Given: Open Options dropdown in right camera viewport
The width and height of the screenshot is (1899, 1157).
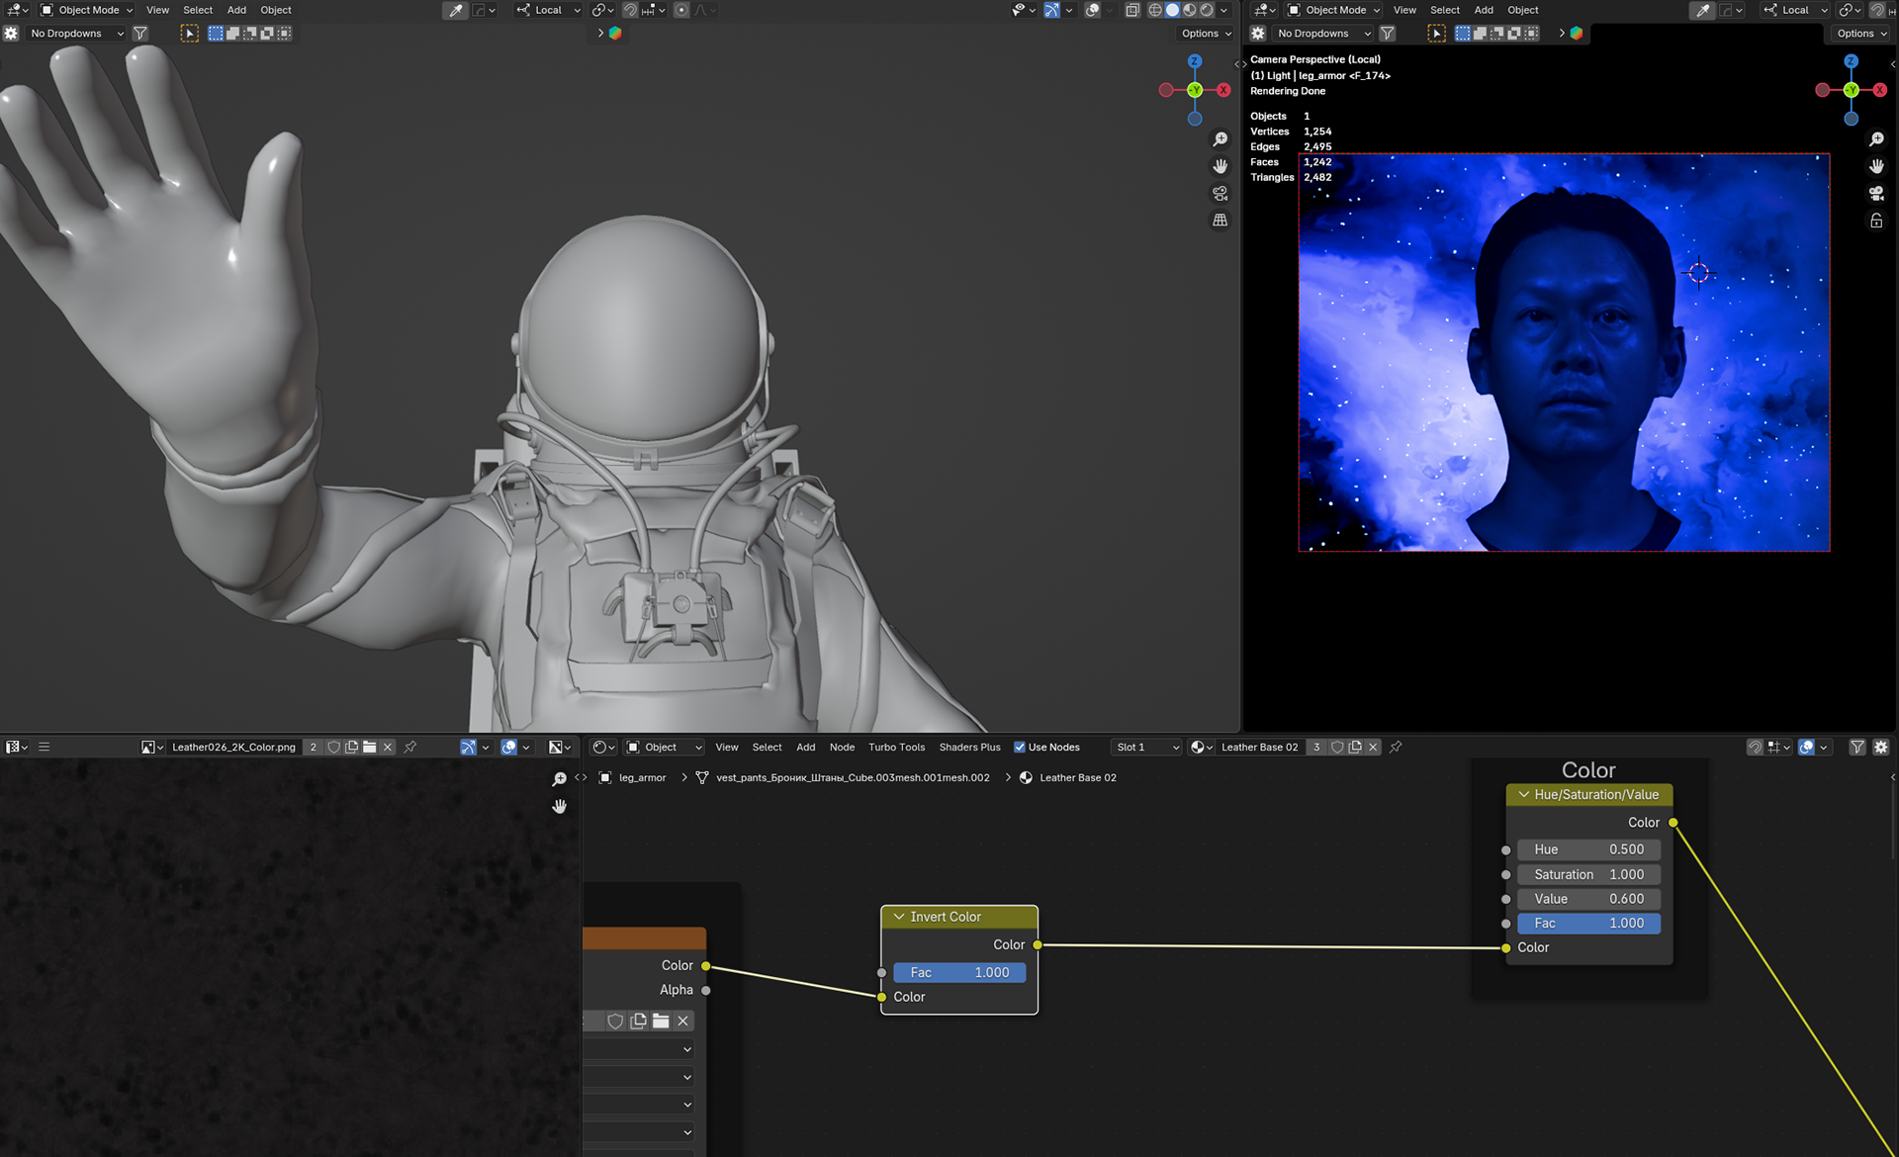Looking at the screenshot, I should 1861,33.
